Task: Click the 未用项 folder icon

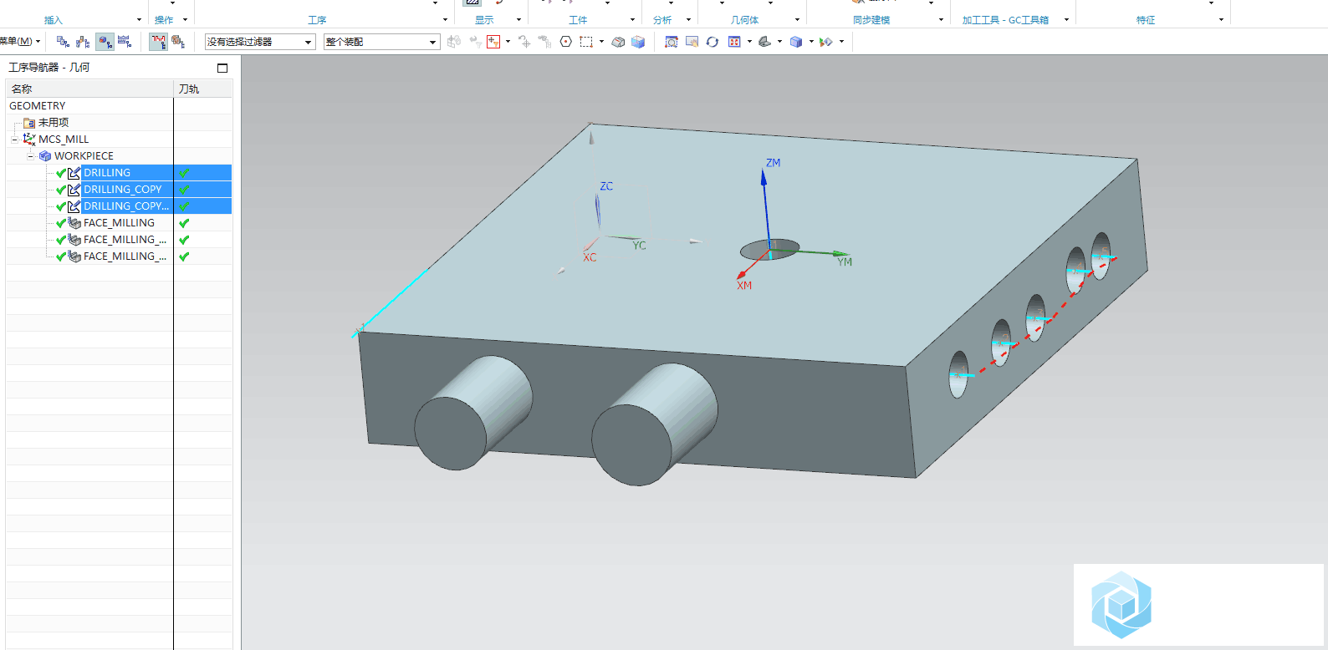Action: click(x=29, y=123)
